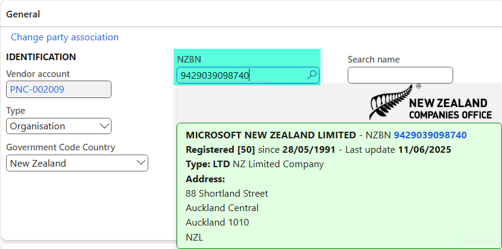This screenshot has width=502, height=249.
Task: Open the Change party association link
Action: click(64, 37)
